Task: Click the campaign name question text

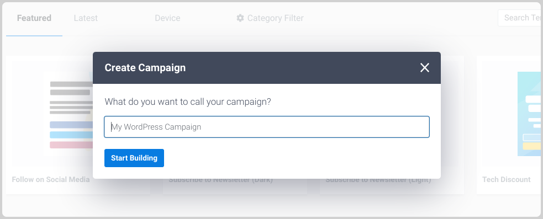Action: pos(188,102)
